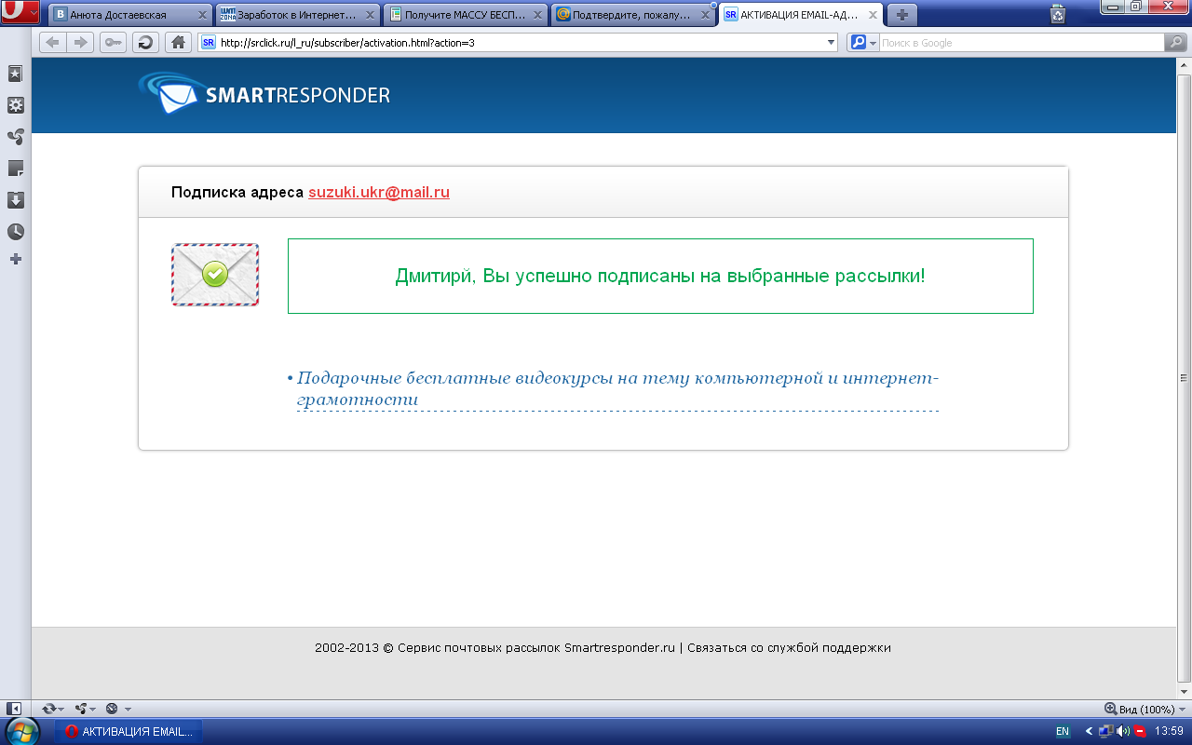Close the Получите МАССУ БЕСП tab

coord(537,15)
